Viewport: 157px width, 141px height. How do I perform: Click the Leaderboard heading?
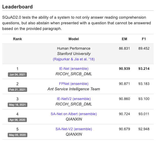(x=17, y=7)
